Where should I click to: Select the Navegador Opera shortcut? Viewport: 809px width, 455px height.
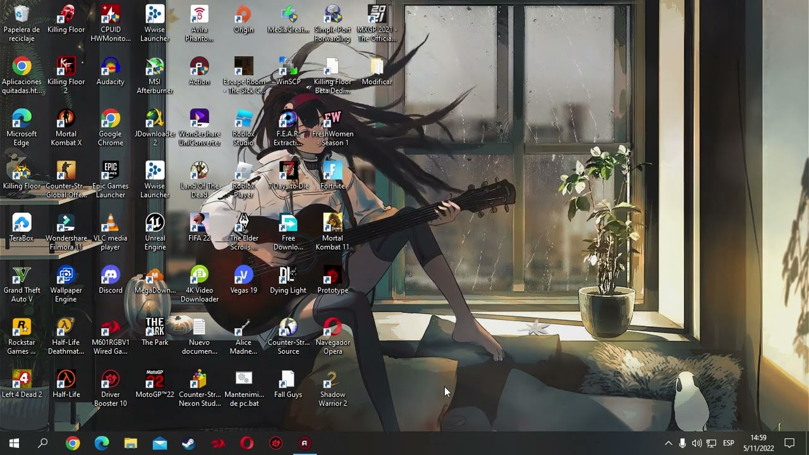click(332, 336)
